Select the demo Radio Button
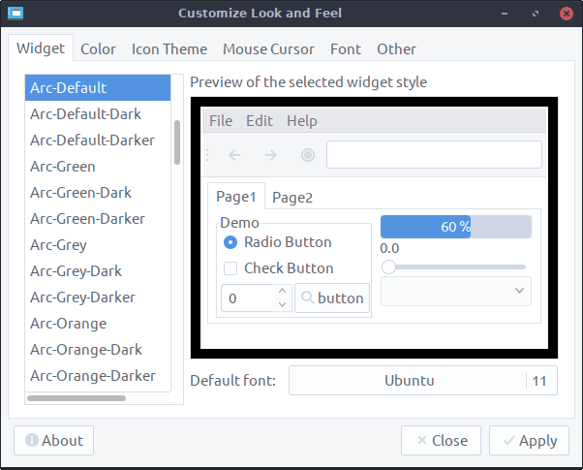Image resolution: width=583 pixels, height=470 pixels. point(230,242)
